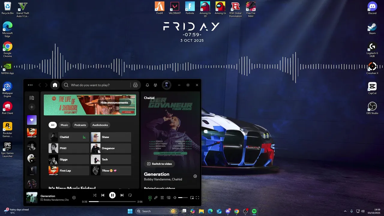384x216 pixels.
Task: Skip to the previous track
Action: [x=103, y=195]
